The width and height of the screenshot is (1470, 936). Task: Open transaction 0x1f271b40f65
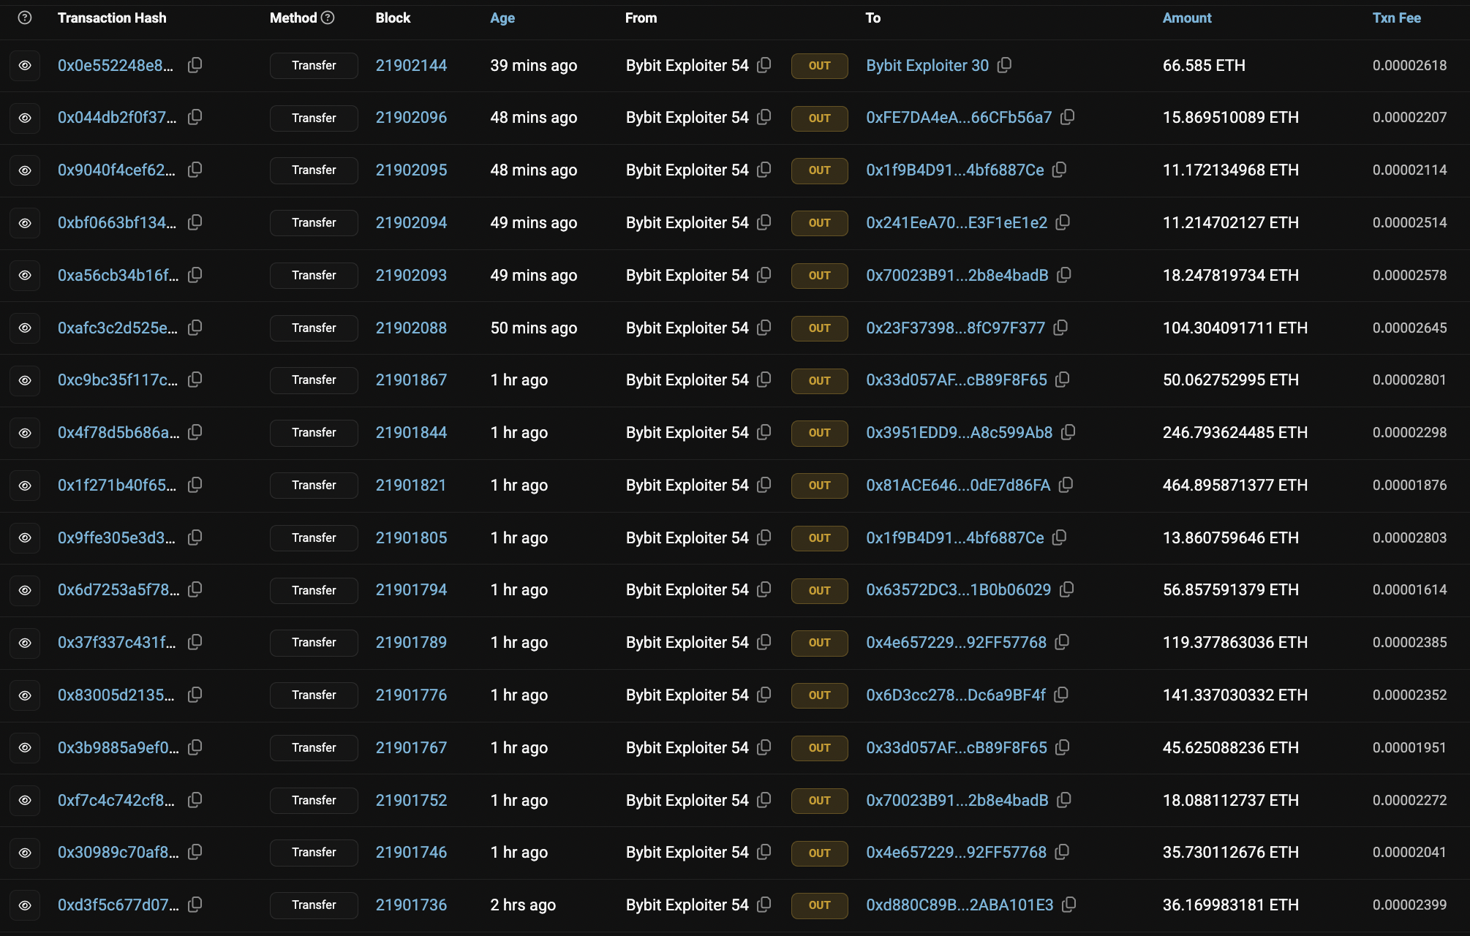(116, 485)
